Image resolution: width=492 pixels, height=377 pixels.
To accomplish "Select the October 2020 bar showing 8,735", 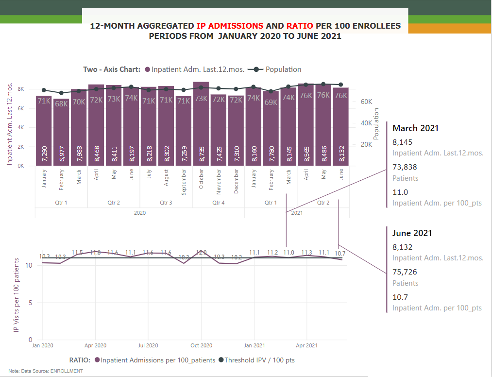I will [201, 124].
